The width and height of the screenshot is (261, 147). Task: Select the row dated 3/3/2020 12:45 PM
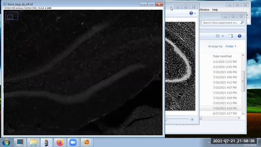[225, 67]
